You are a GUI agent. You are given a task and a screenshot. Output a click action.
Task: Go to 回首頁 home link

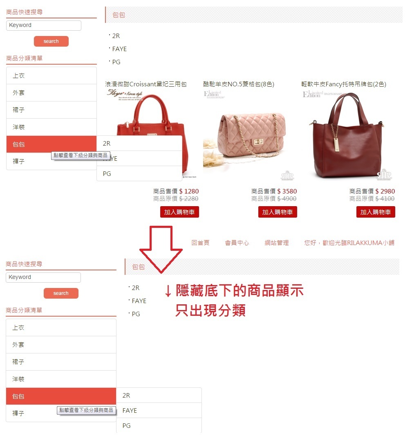click(x=201, y=243)
